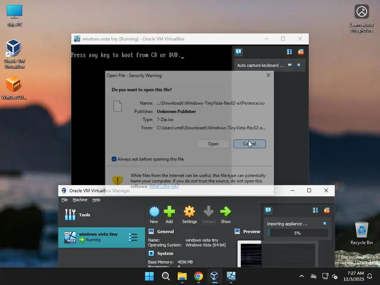Select the WinDev231 OVA file on the desktop
380x285 pixels.
[14, 88]
